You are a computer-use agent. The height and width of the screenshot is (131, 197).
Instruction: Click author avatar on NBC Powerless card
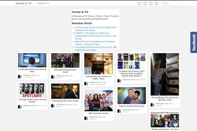tap(86, 118)
